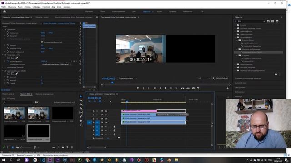Filter Effects by accelerated effects icon
This screenshot has height=163, width=291.
[268, 21]
